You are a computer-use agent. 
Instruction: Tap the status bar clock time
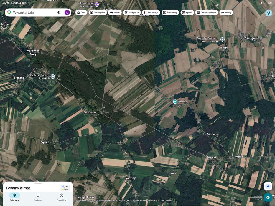(x=6, y=3)
